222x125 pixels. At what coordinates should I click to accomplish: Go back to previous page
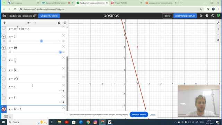[4, 9]
